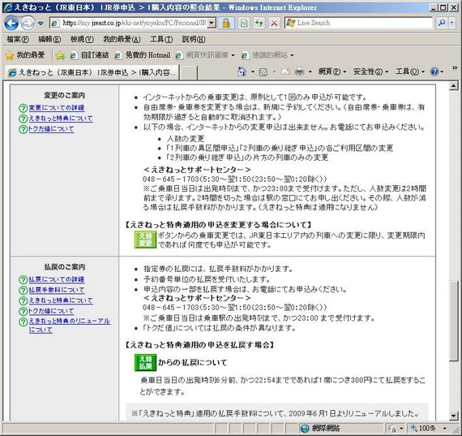
Task: Click the vertical scrollbar thumb
Action: 454,321
